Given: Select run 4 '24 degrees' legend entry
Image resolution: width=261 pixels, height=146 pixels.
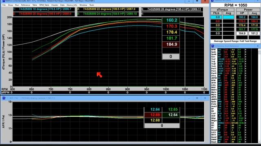Looking at the screenshot, I should 108,14.
